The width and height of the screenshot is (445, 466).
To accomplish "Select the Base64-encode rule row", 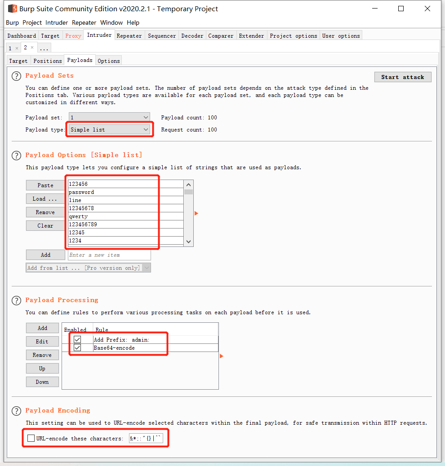I will tap(140, 348).
